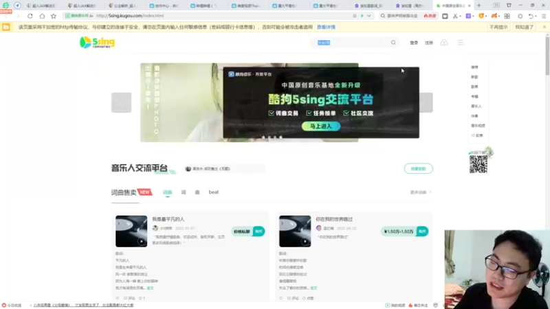Open song title 你在我的世界路过
Image resolution: width=550 pixels, height=309 pixels.
coord(334,219)
